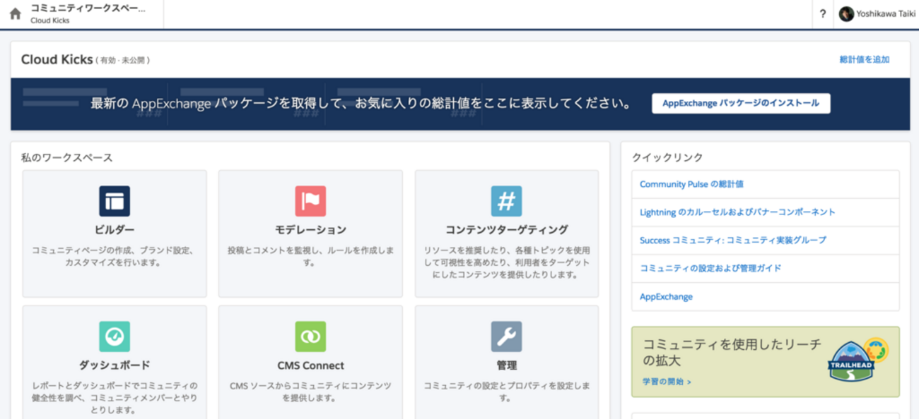
Task: Open the コンテンツターゲティング hash icon
Action: [506, 201]
